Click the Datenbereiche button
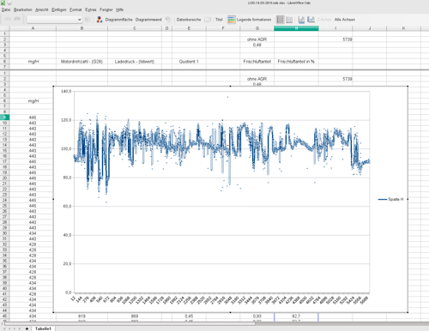Screen dimensions: 429x331 click(x=189, y=20)
